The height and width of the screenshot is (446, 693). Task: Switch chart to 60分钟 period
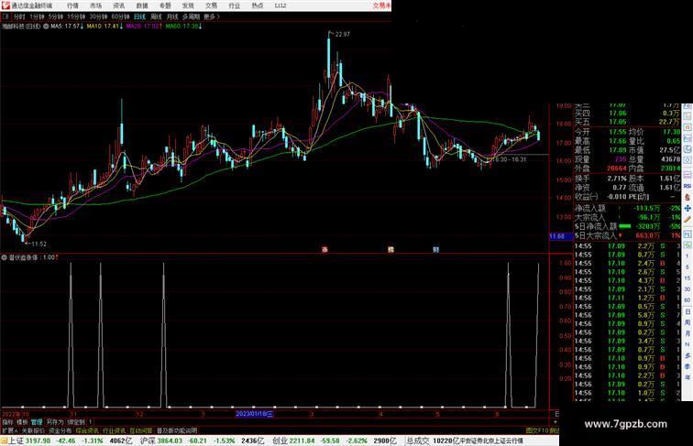120,16
